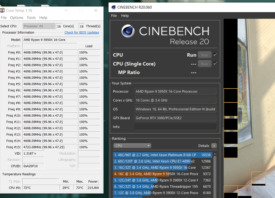Open Core Temp Help menu
This screenshot has height=198, width=275.
(x=43, y=18)
